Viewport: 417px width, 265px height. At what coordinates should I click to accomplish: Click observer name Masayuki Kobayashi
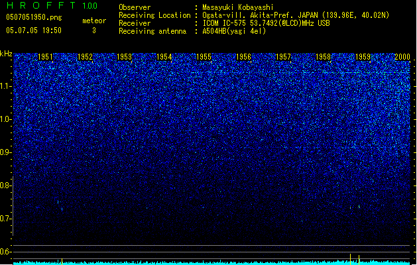pyautogui.click(x=238, y=7)
